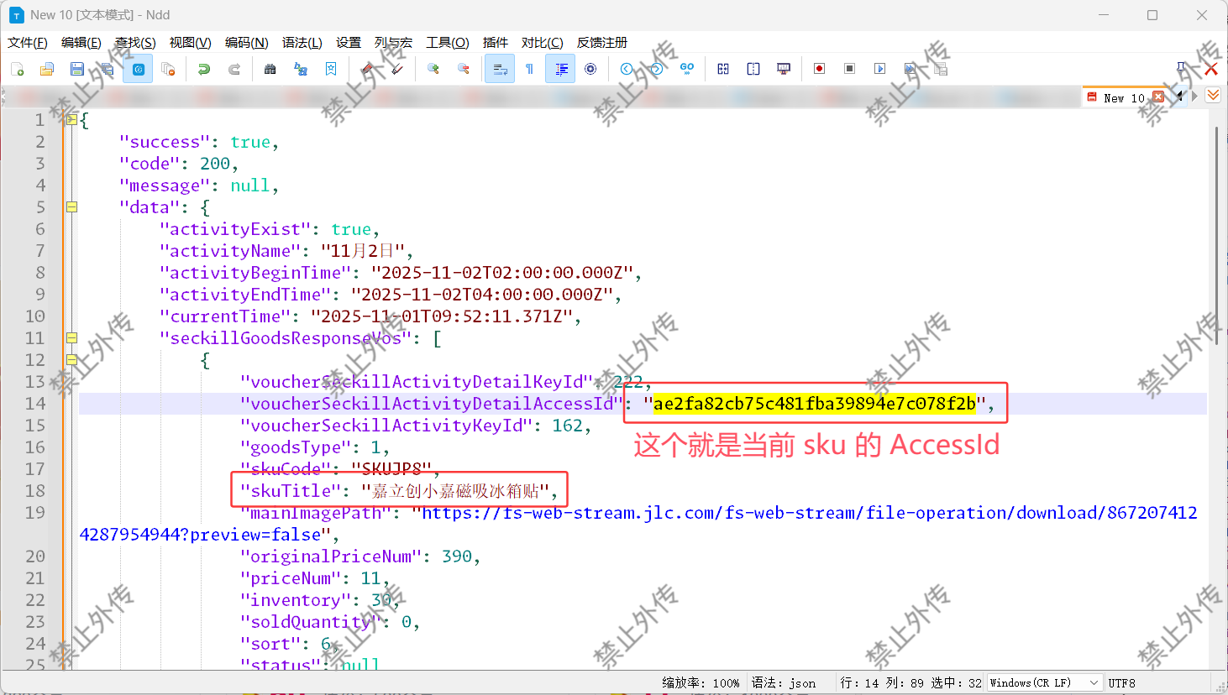1228x695 pixels.
Task: Click the split-bracket compare icon
Action: coord(753,69)
